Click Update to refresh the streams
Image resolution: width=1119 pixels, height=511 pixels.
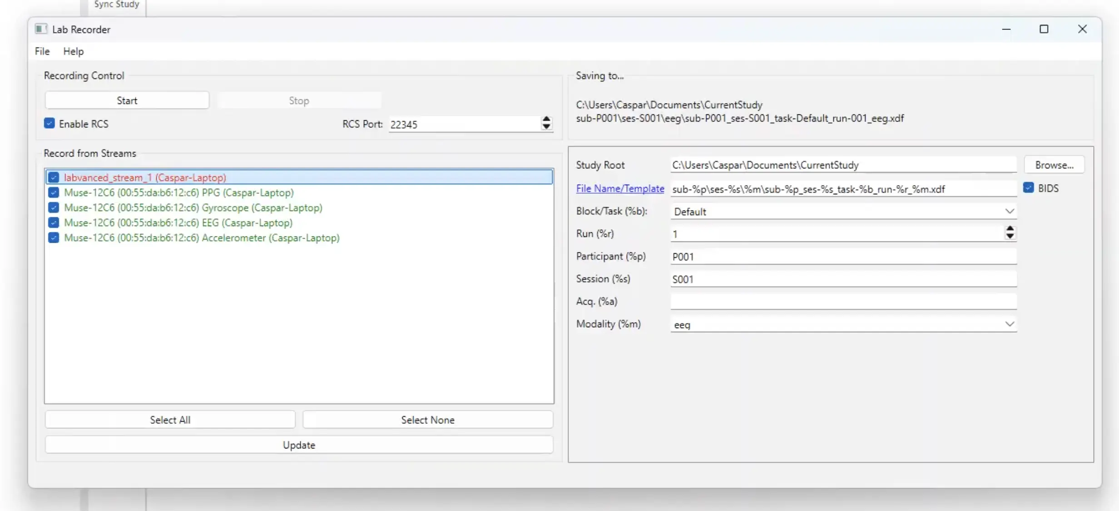(x=299, y=445)
